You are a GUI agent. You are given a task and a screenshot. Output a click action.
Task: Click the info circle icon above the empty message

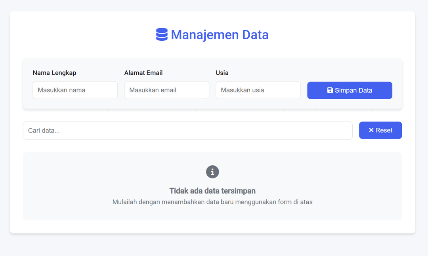pos(212,172)
